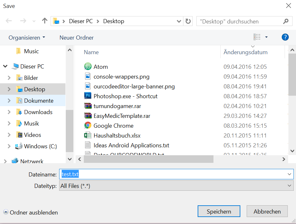
Task: Select Dokumente in navigation tree
Action: click(39, 100)
